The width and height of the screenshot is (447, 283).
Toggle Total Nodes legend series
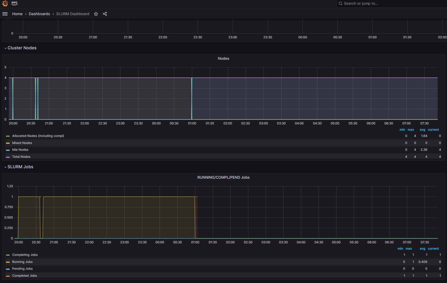click(21, 157)
